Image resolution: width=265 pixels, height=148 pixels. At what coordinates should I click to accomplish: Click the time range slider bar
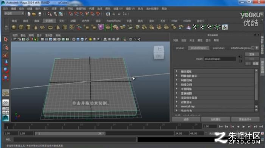coord(70,134)
